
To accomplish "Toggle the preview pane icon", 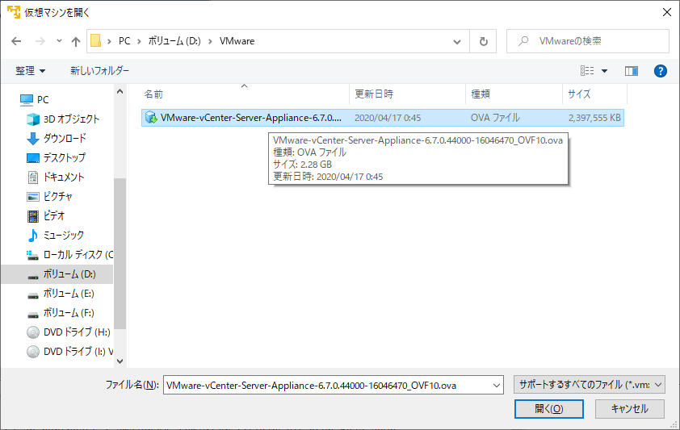I will pos(631,70).
